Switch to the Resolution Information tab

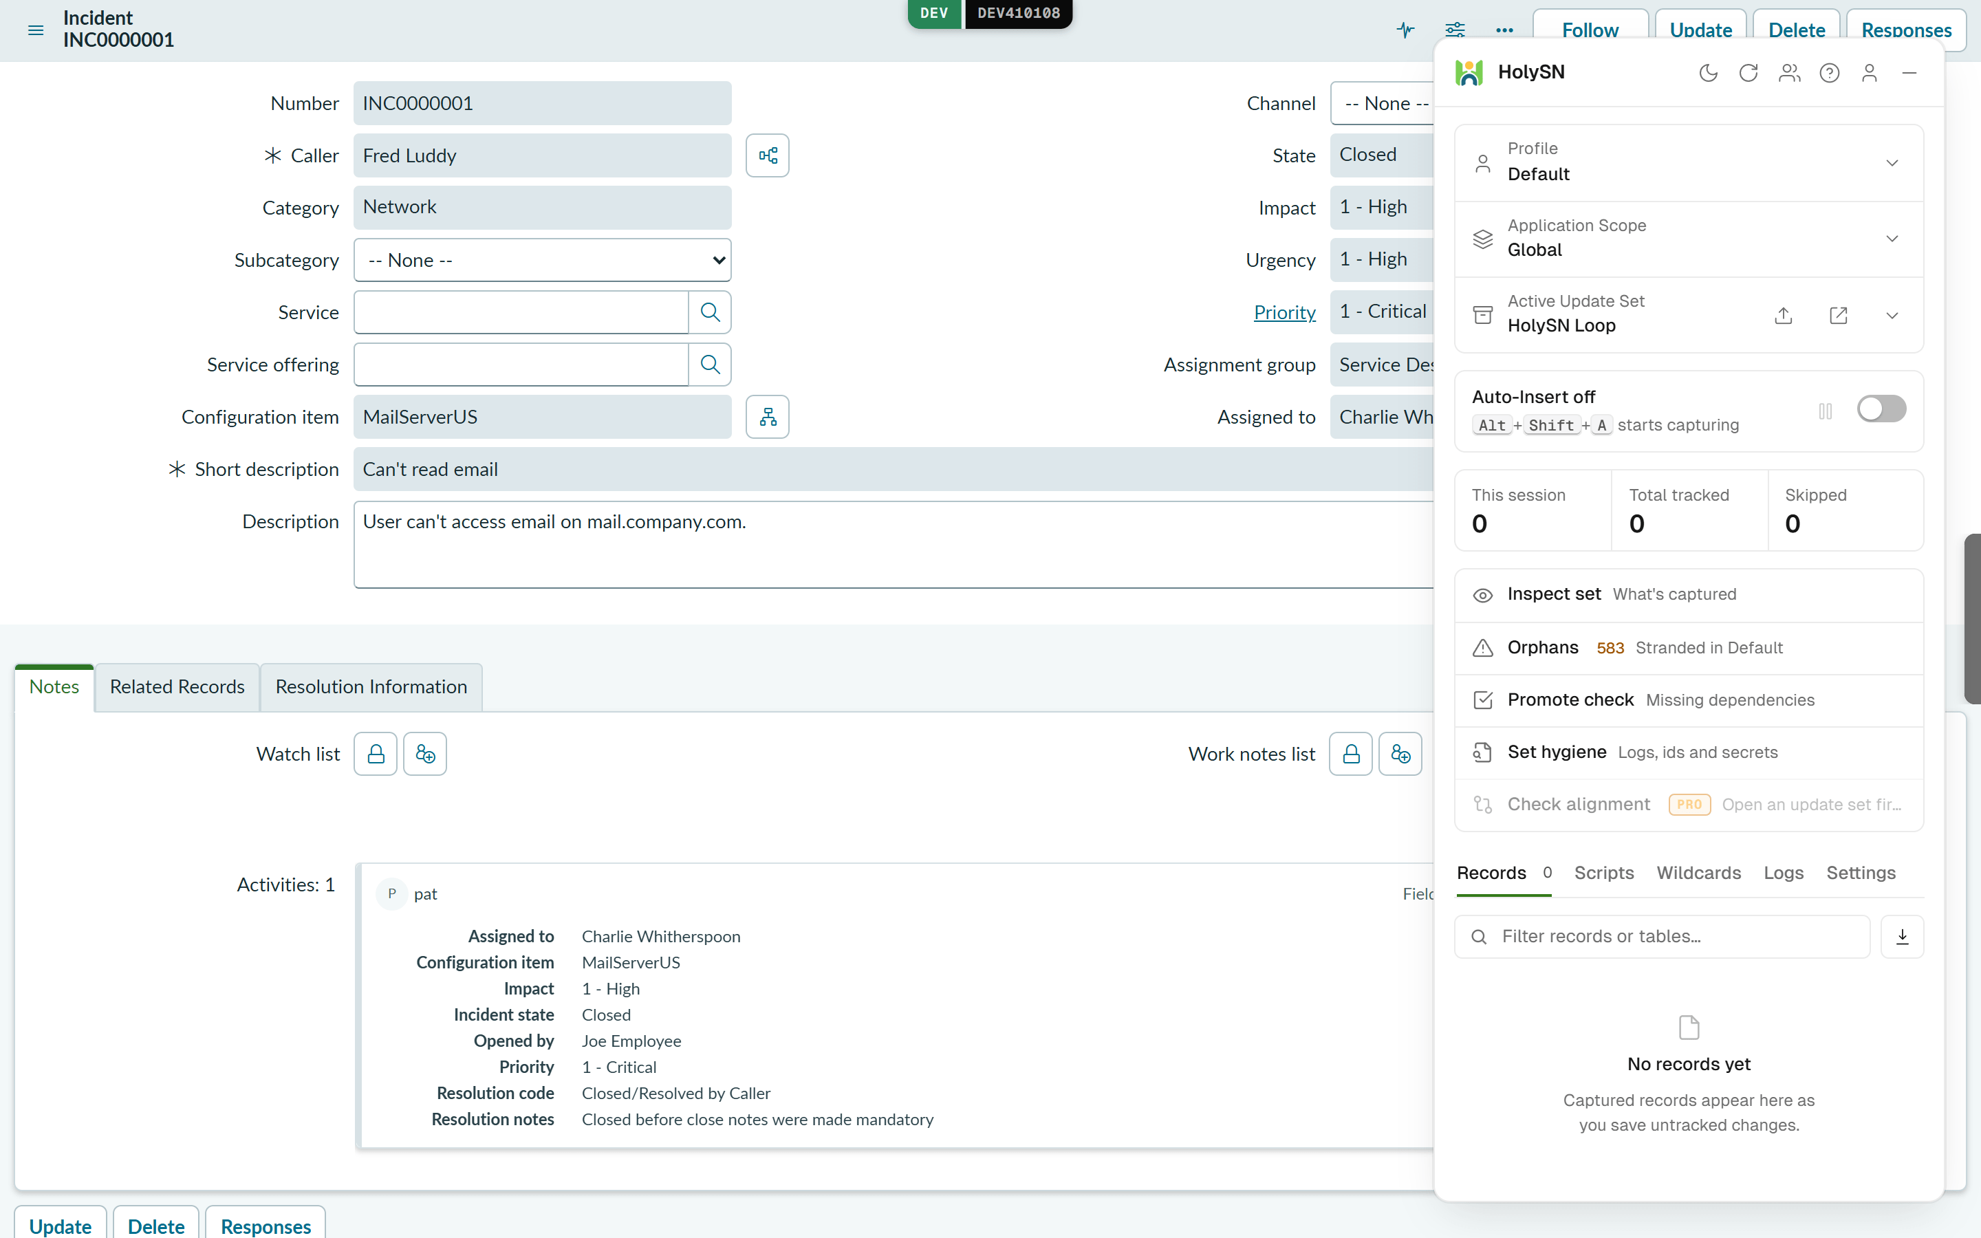tap(371, 687)
